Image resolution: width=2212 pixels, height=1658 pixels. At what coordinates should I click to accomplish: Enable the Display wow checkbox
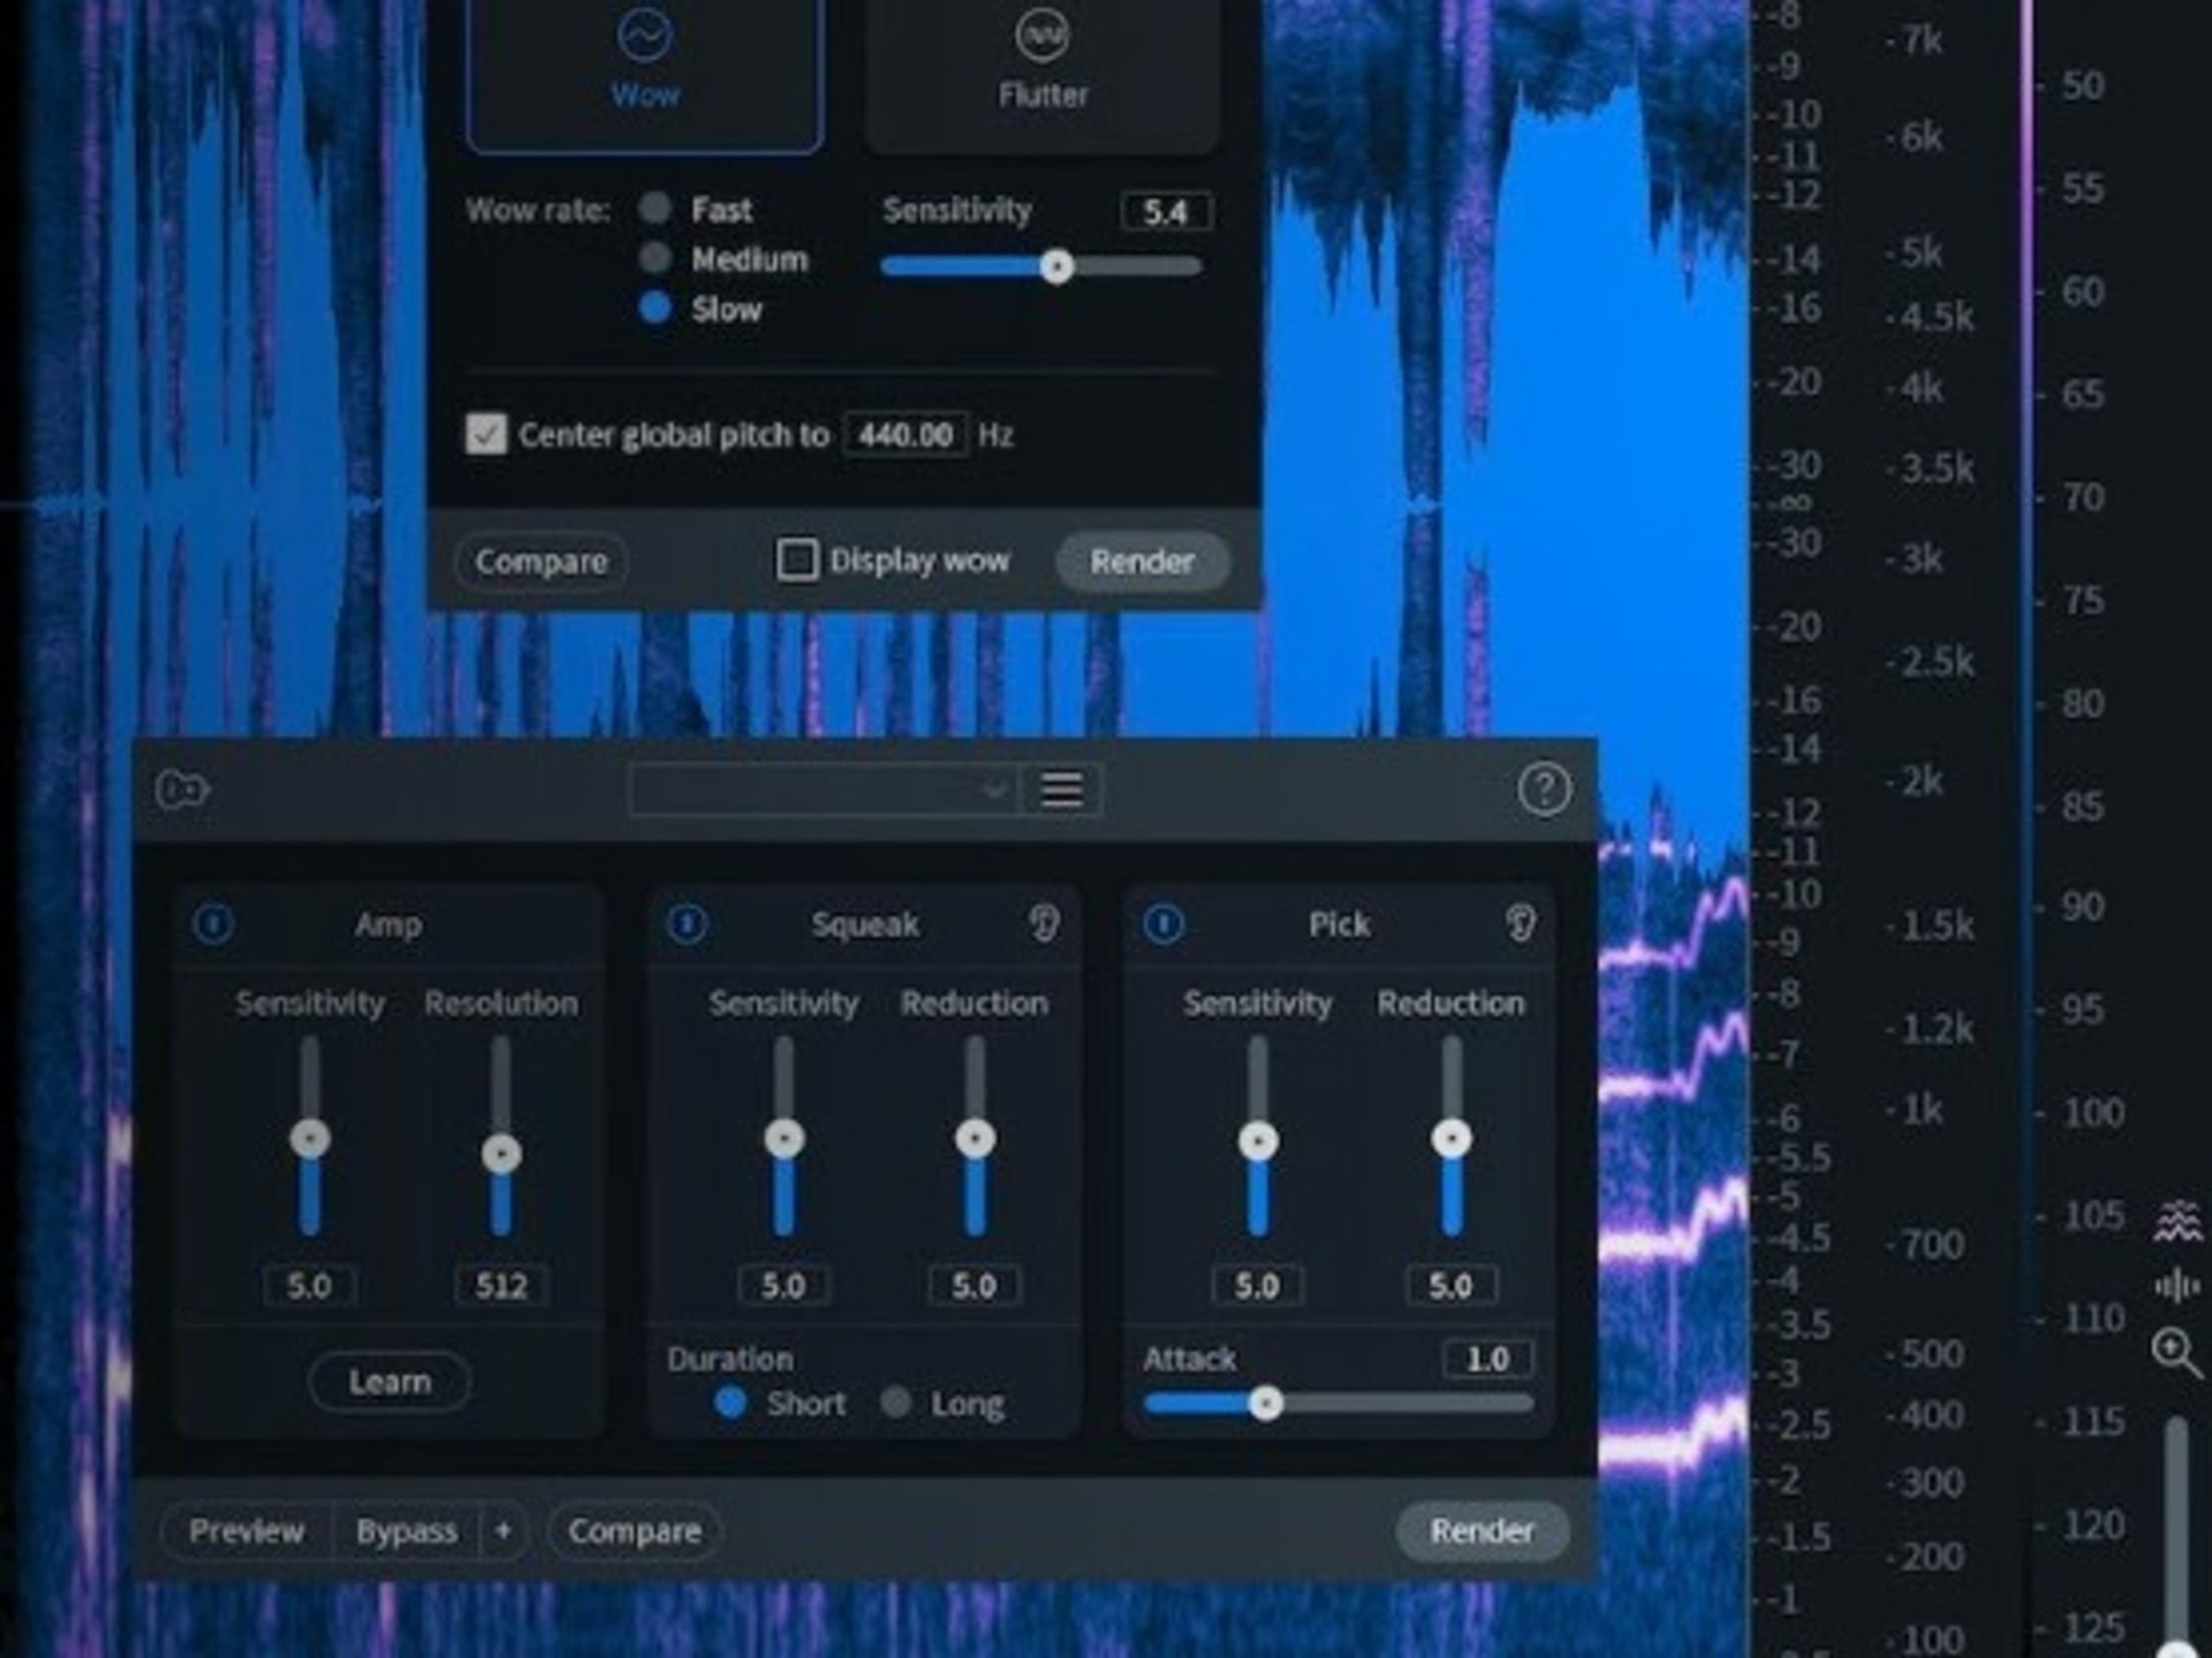(797, 560)
